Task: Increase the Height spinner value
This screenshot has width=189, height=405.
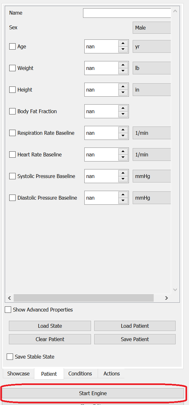Action: pyautogui.click(x=123, y=86)
